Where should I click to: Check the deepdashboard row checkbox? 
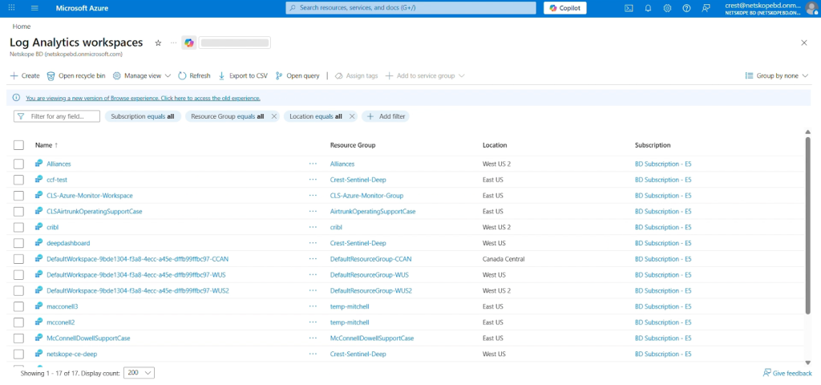pyautogui.click(x=19, y=243)
